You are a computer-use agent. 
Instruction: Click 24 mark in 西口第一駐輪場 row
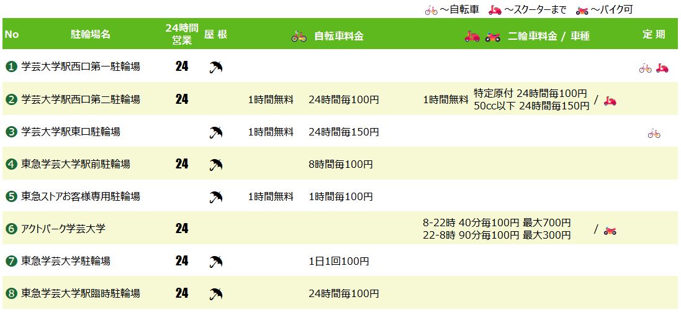(x=182, y=67)
